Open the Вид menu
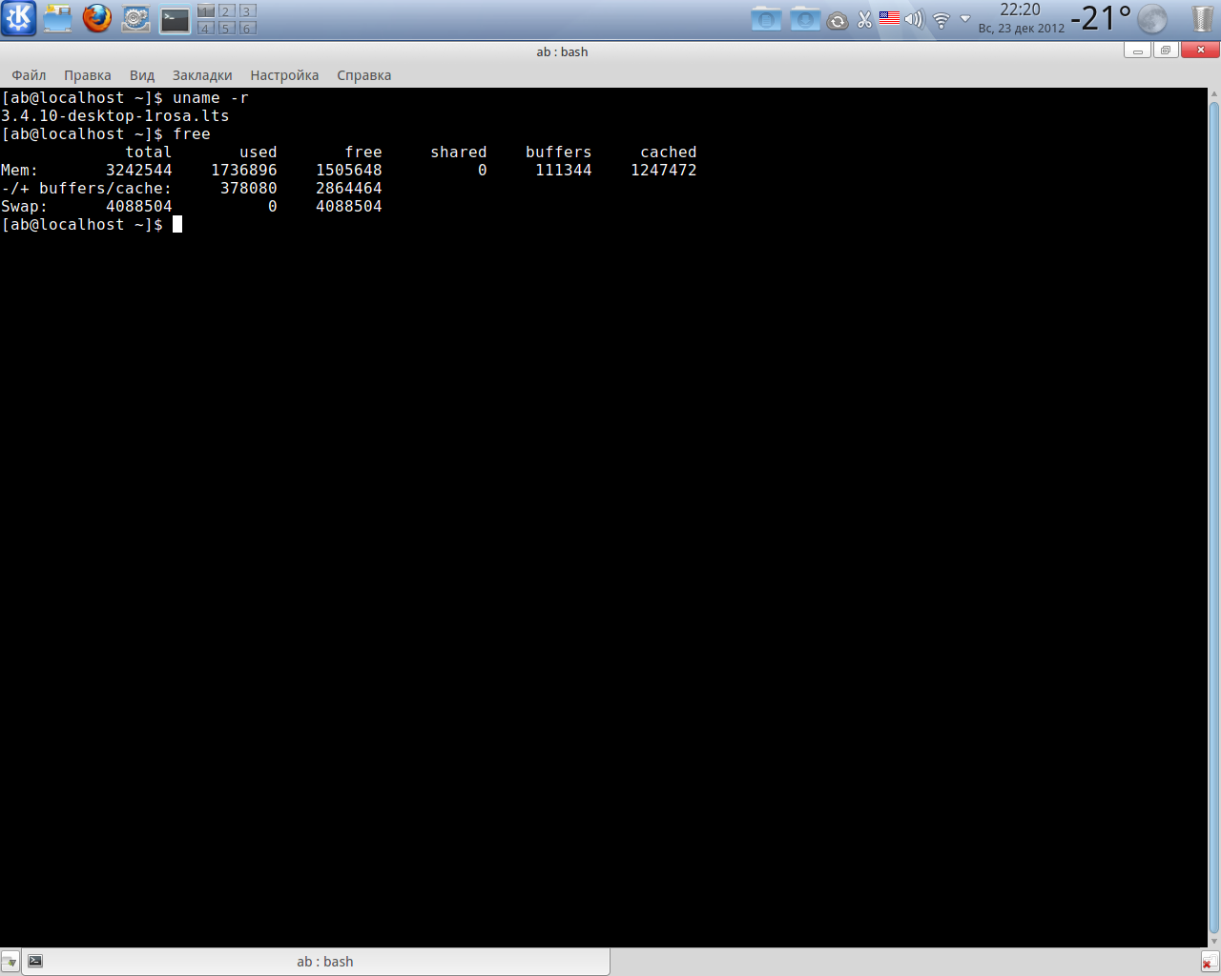 tap(142, 75)
